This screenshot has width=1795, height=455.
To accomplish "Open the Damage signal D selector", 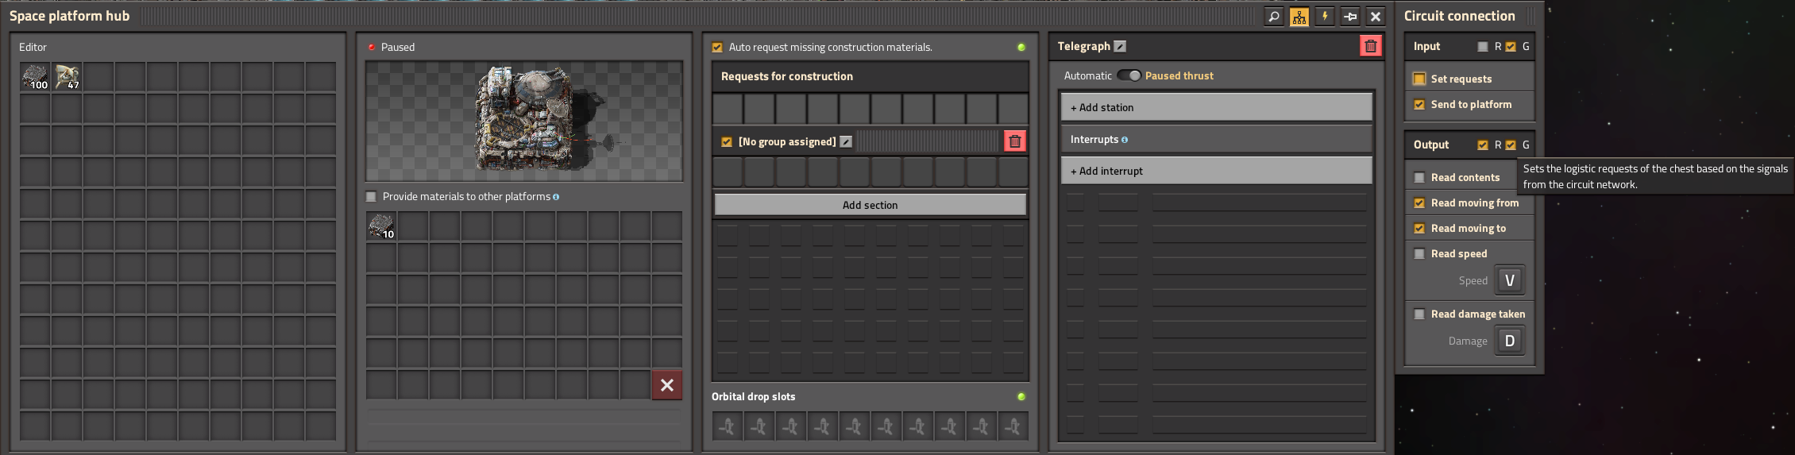I will coord(1510,341).
